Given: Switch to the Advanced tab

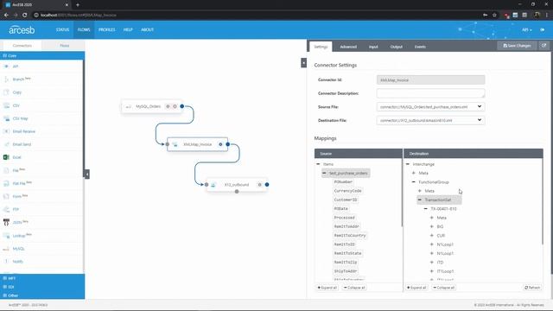Looking at the screenshot, I should (348, 47).
